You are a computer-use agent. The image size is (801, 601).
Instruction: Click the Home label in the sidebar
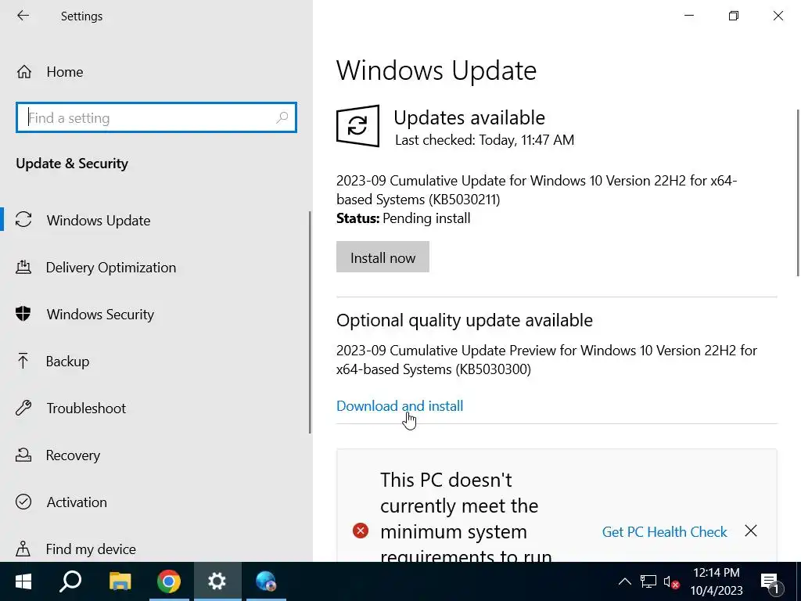65,72
